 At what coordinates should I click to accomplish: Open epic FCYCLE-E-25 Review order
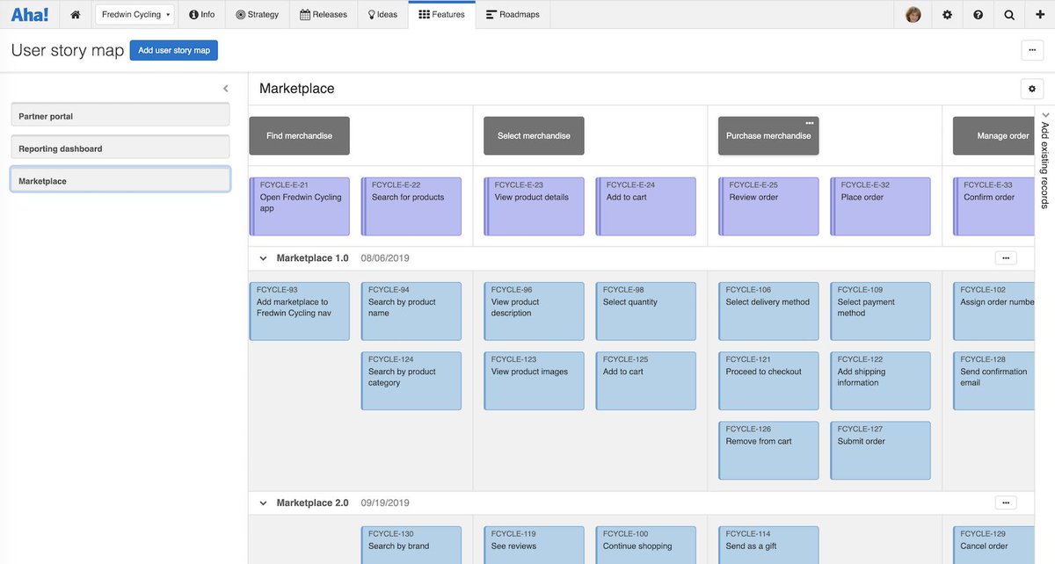click(769, 206)
